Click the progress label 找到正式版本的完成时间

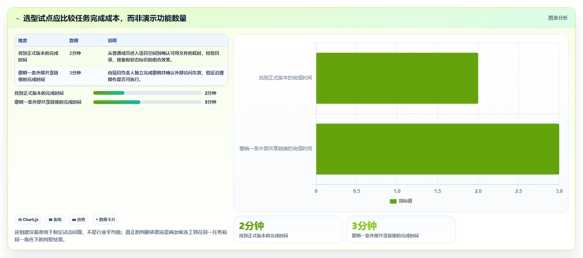point(39,93)
